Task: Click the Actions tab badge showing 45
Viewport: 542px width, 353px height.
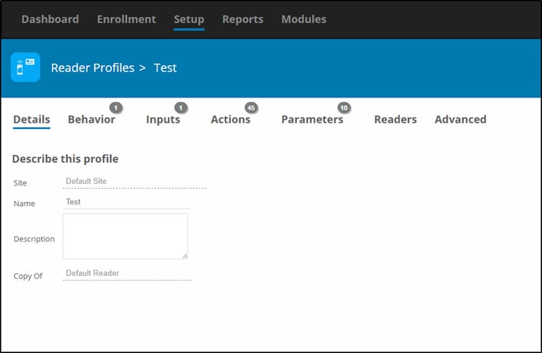Action: point(251,108)
